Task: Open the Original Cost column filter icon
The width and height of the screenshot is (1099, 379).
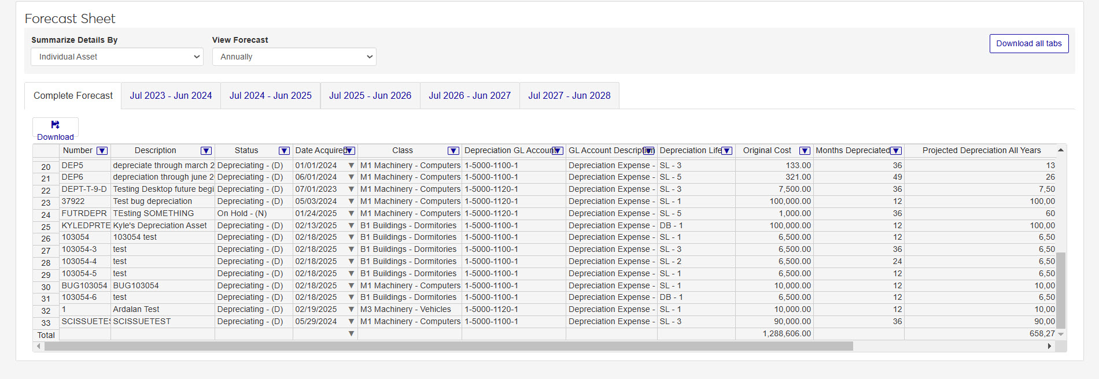Action: click(x=804, y=151)
